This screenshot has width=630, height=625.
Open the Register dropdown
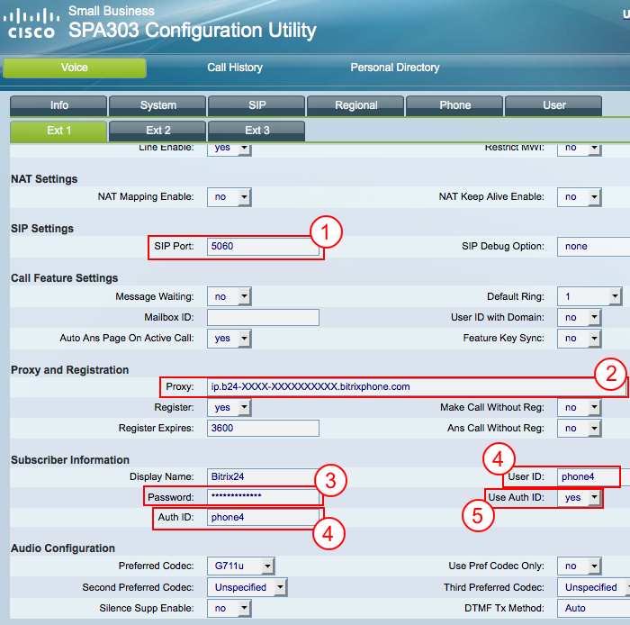click(229, 408)
